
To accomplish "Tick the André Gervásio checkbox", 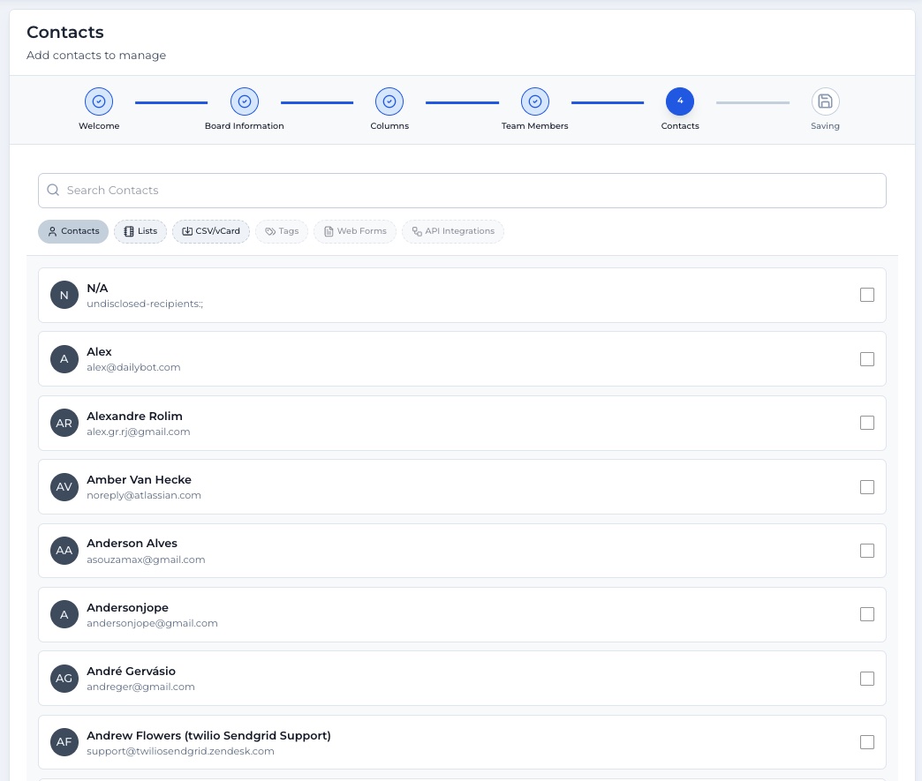I will [x=866, y=679].
